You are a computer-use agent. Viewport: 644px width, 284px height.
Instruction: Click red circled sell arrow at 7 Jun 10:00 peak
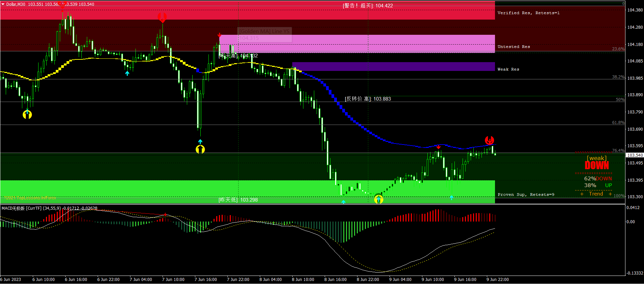pyautogui.click(x=162, y=17)
